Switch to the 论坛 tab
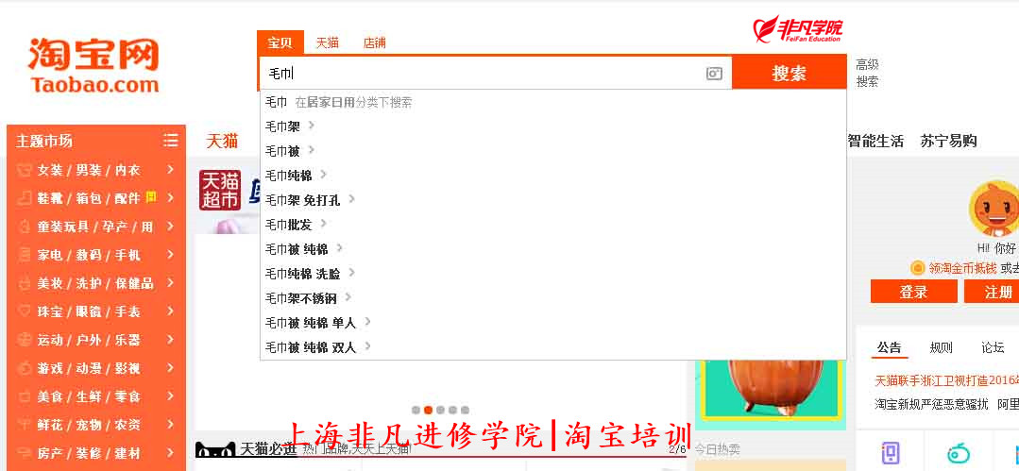The image size is (1019, 471). [993, 347]
